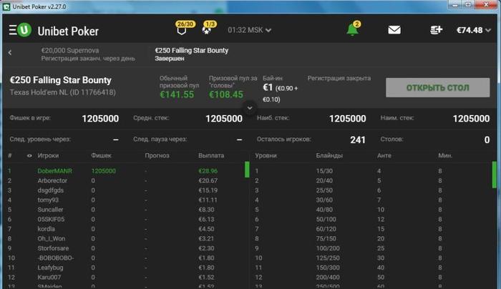Screen dimensions: 501x289
Task: Click the Анте column header
Action: click(384, 156)
